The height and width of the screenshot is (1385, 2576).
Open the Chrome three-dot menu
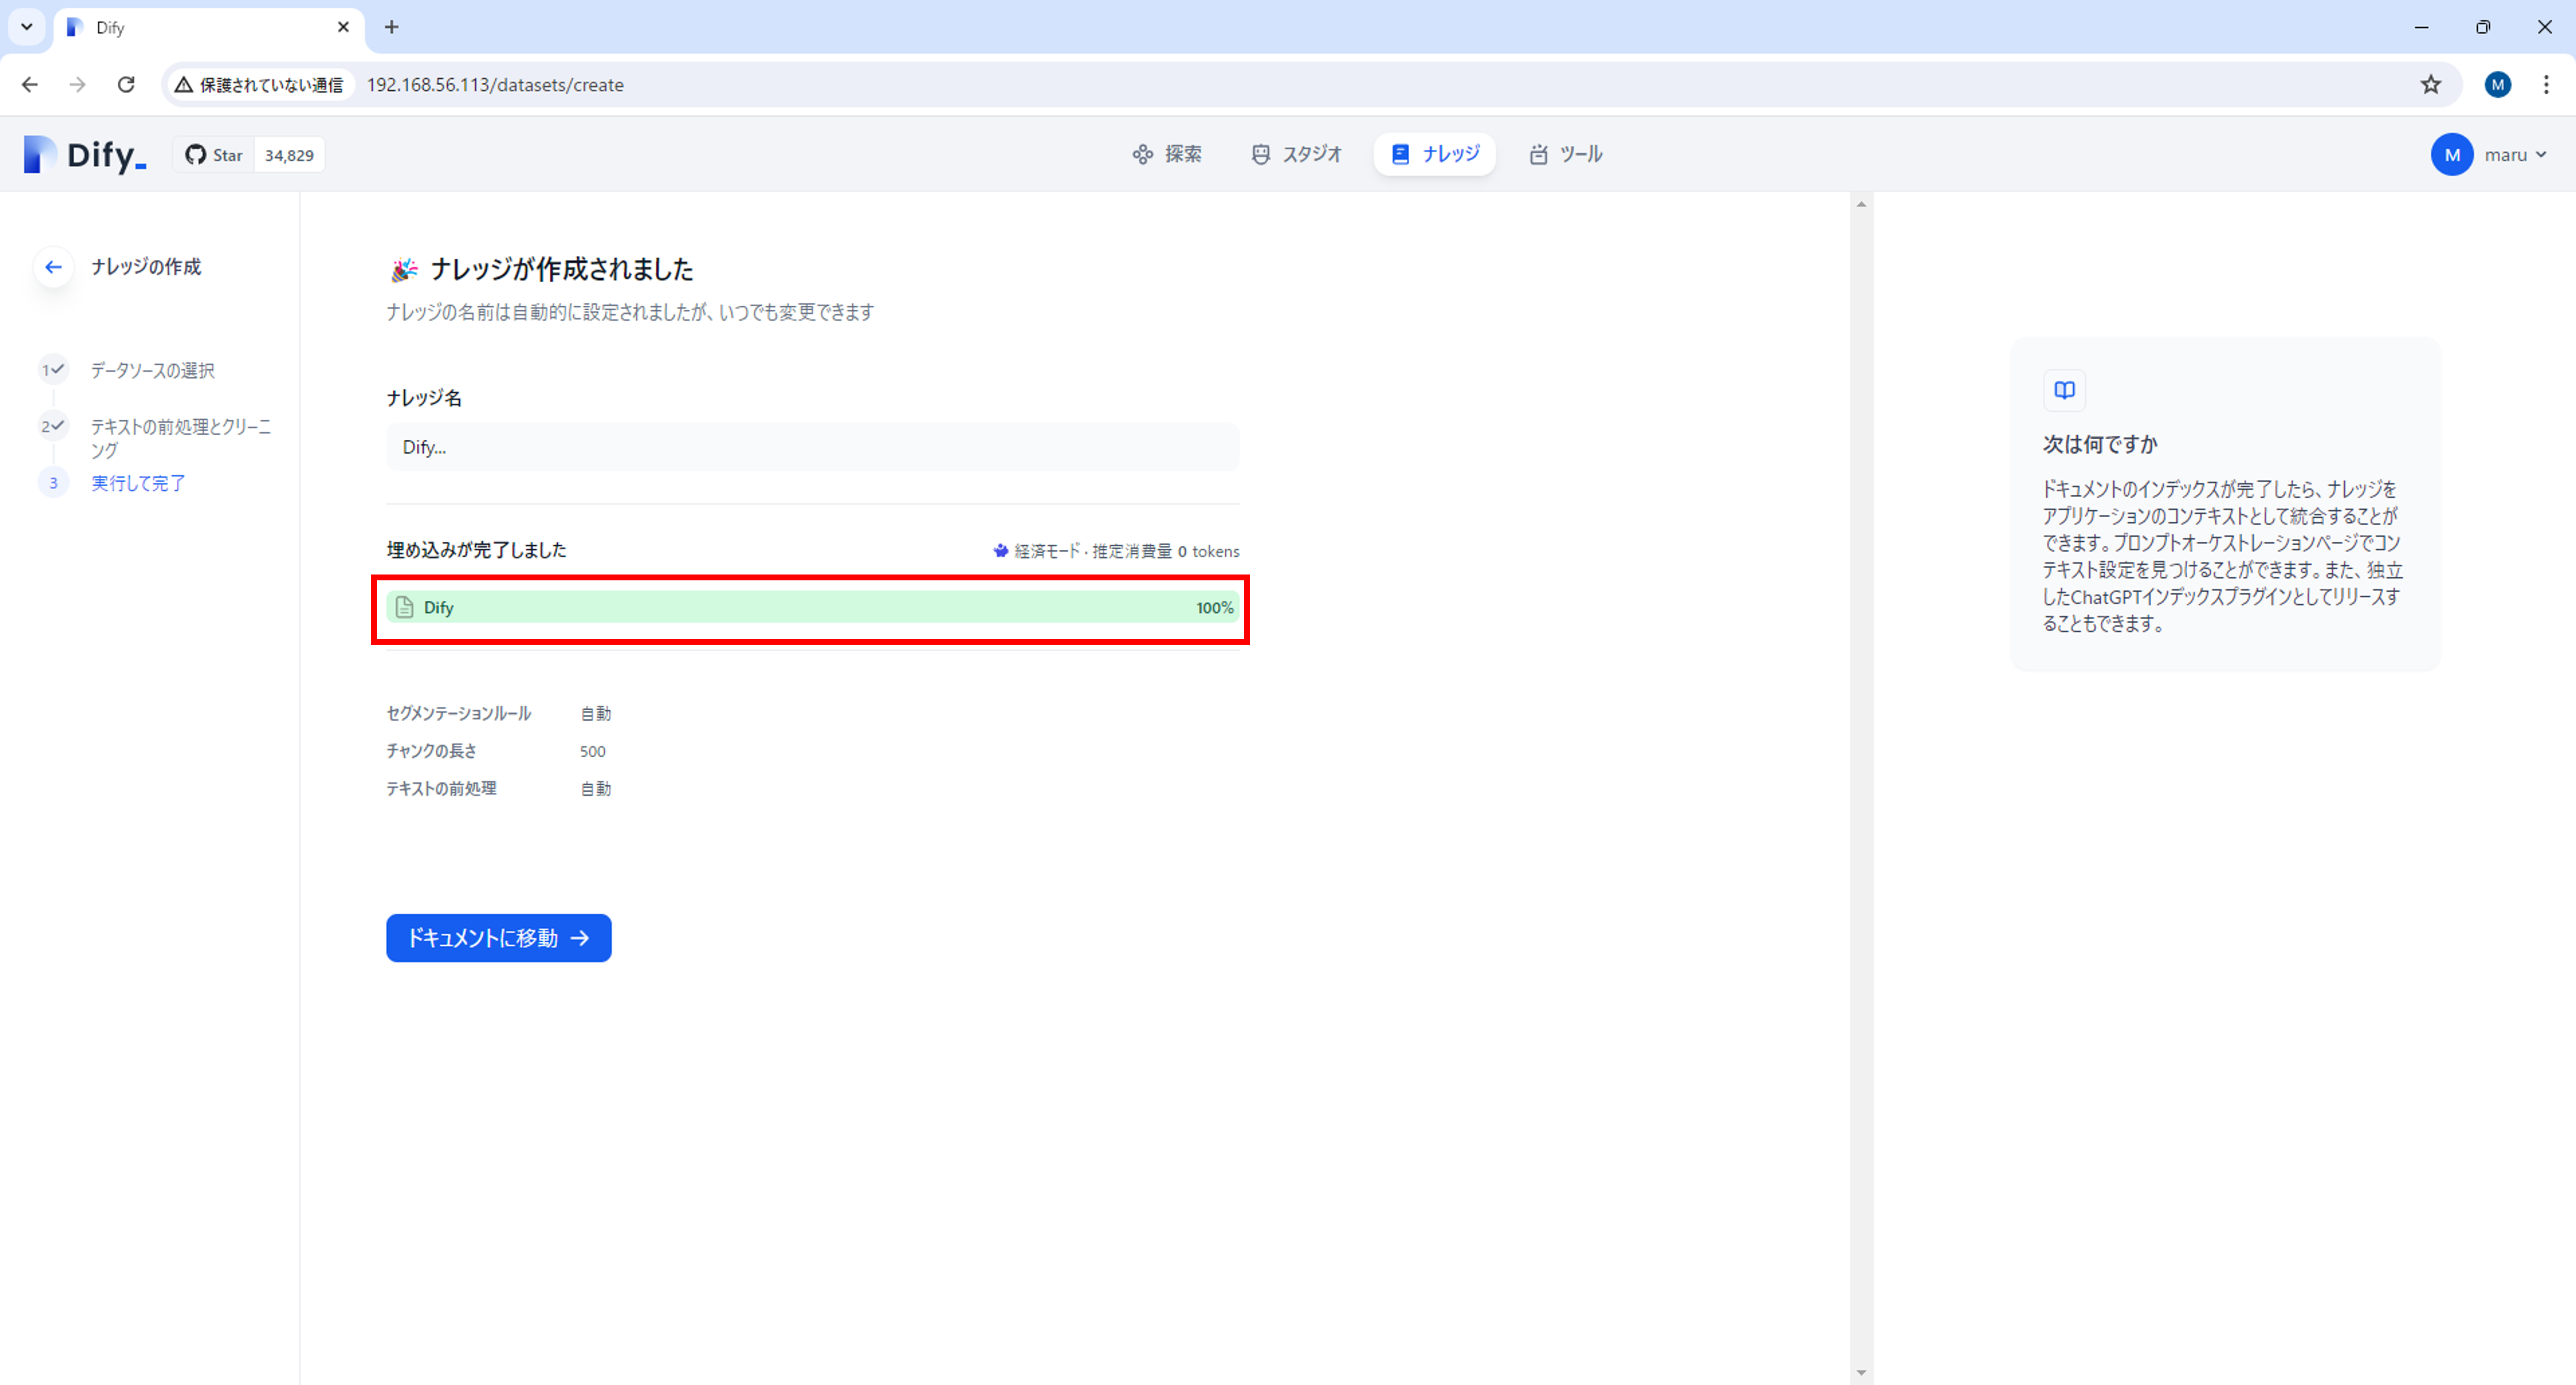pos(2545,85)
